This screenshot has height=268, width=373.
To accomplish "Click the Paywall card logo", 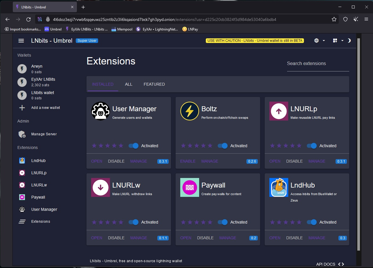I will [x=190, y=187].
